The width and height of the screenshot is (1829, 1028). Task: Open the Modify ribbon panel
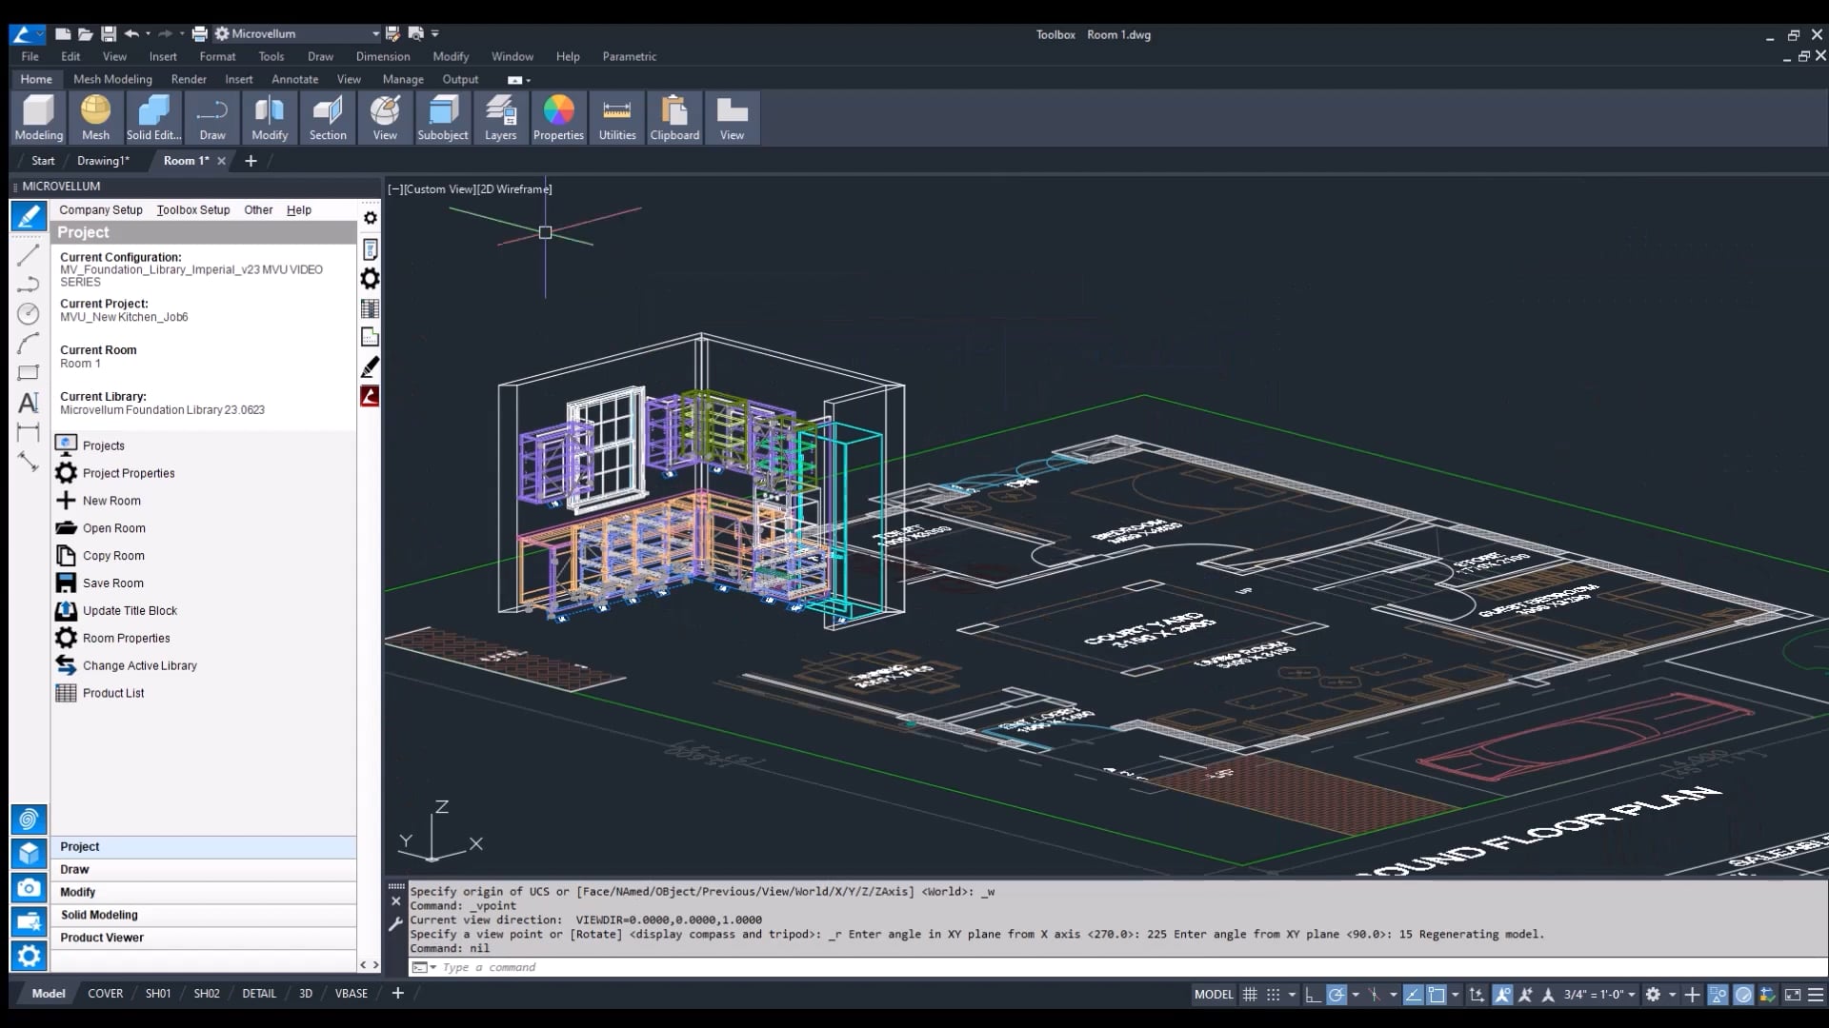tap(270, 118)
